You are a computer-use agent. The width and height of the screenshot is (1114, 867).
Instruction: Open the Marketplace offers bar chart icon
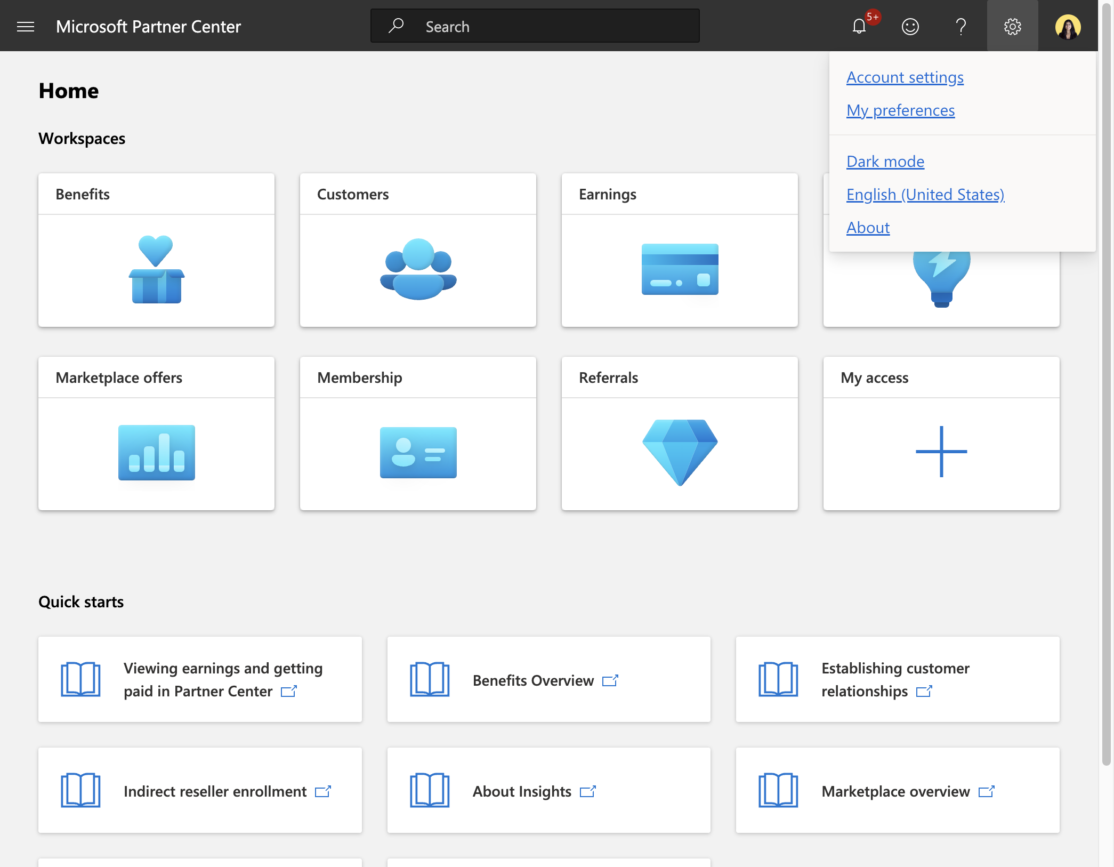[156, 453]
